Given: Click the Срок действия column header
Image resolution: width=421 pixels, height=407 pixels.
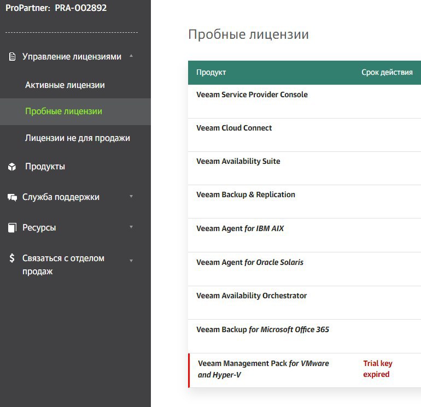Looking at the screenshot, I should click(387, 72).
